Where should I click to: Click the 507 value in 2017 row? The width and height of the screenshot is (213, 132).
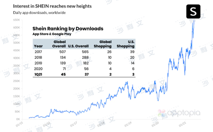coord(63,52)
